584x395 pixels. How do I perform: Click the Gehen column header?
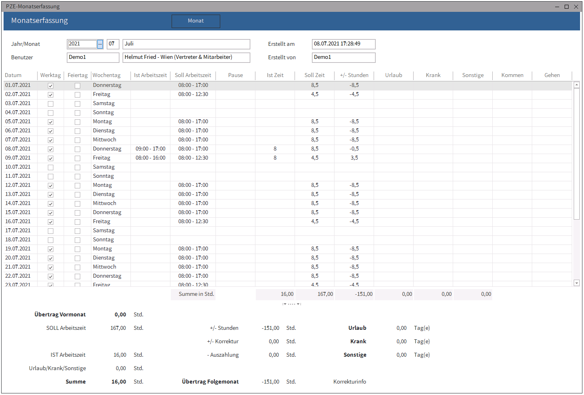[x=552, y=75]
